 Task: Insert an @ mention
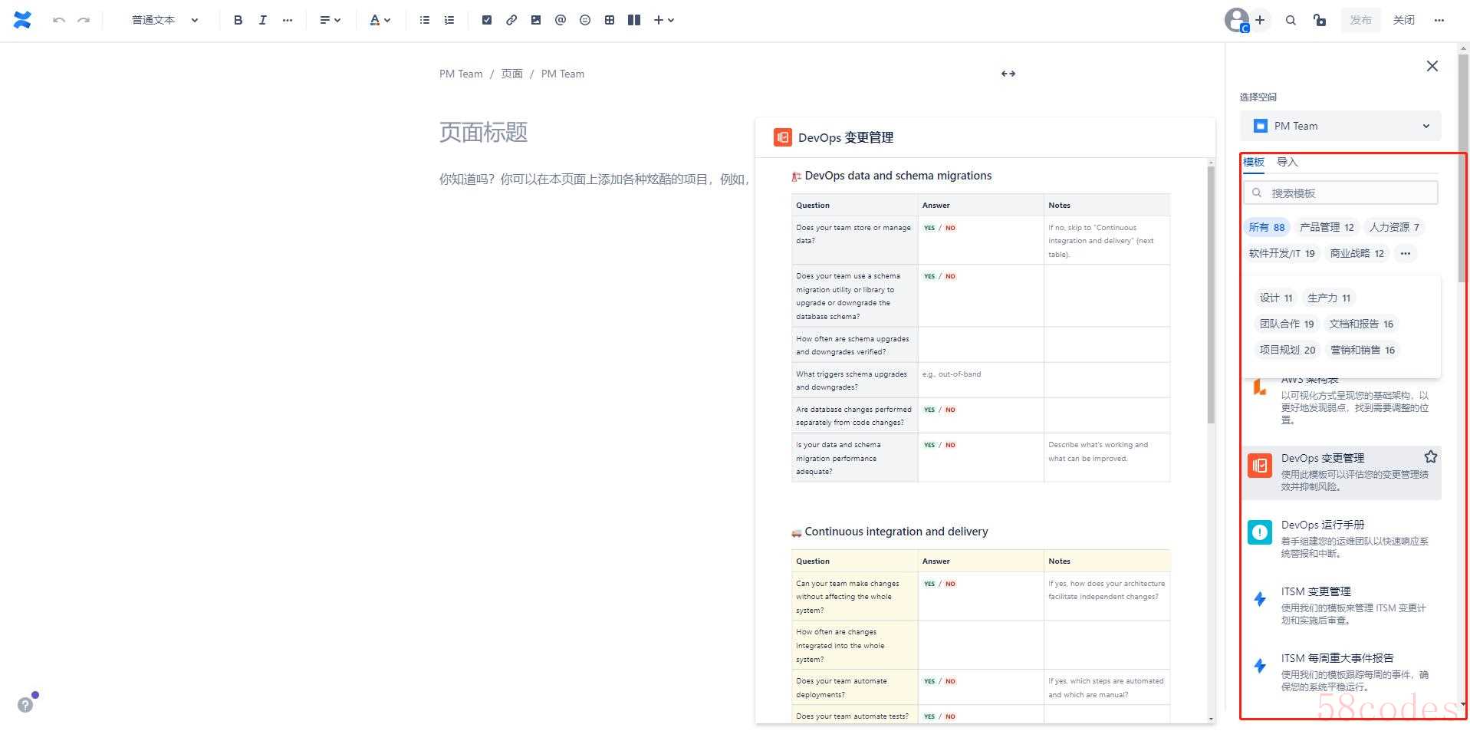coord(560,20)
